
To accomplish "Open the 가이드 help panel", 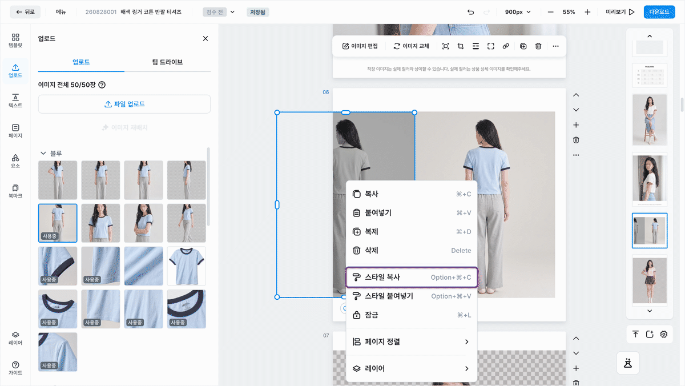I will pos(15,368).
